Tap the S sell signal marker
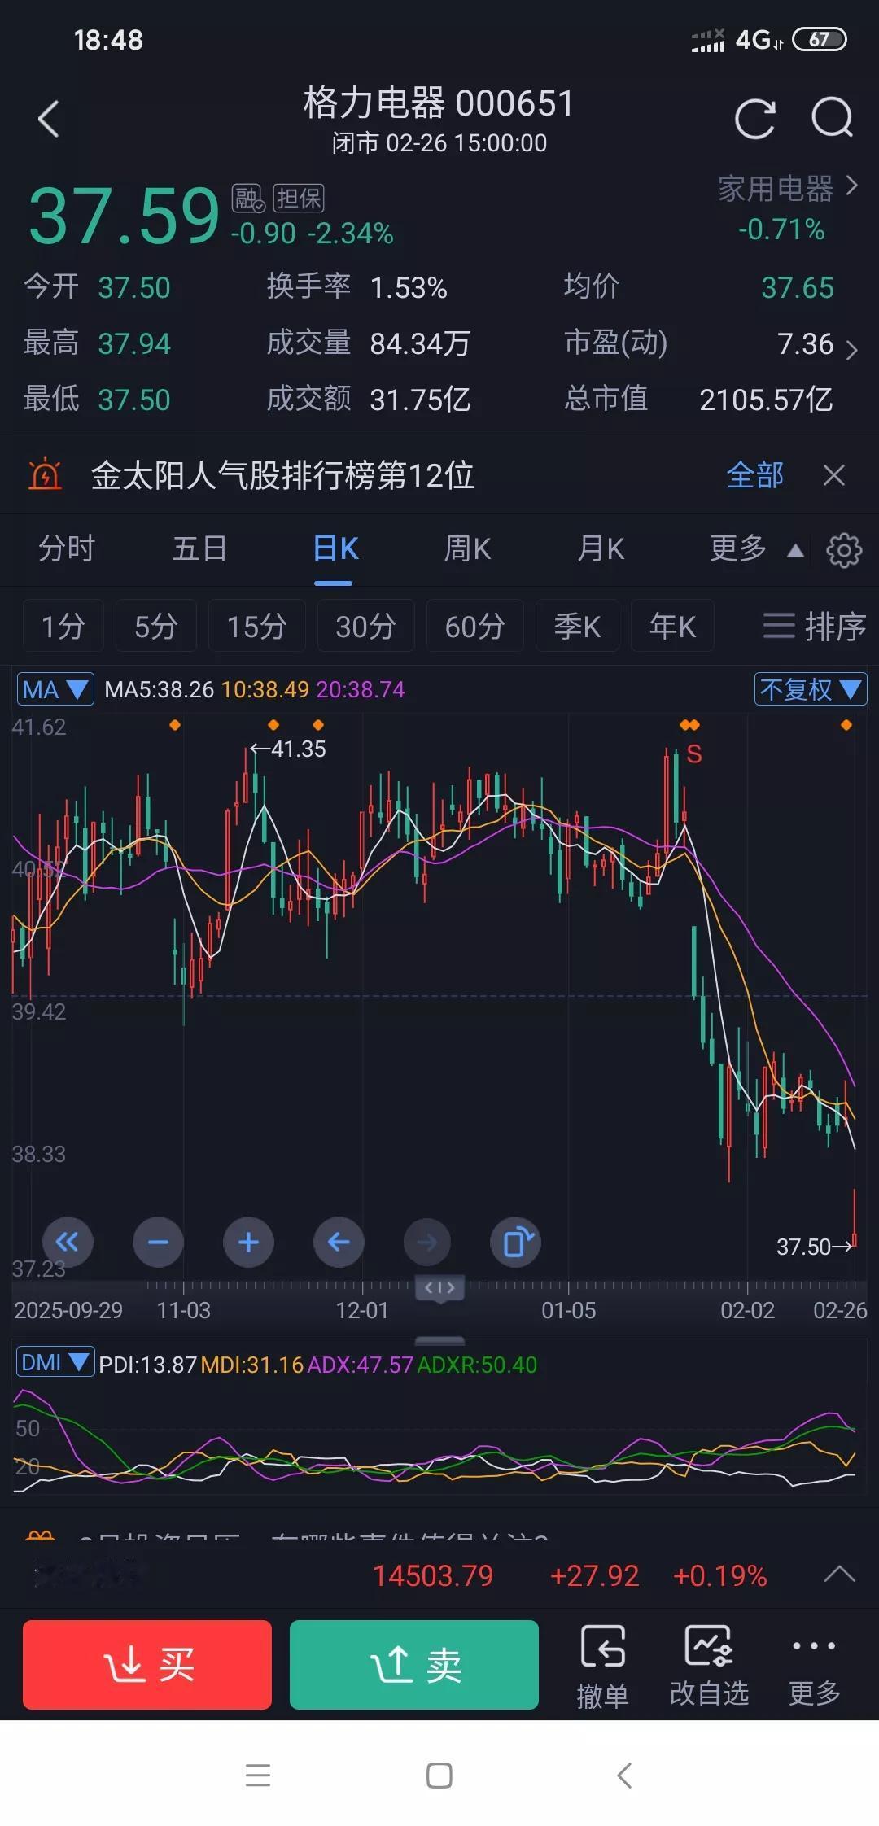Image resolution: width=879 pixels, height=1826 pixels. (693, 754)
